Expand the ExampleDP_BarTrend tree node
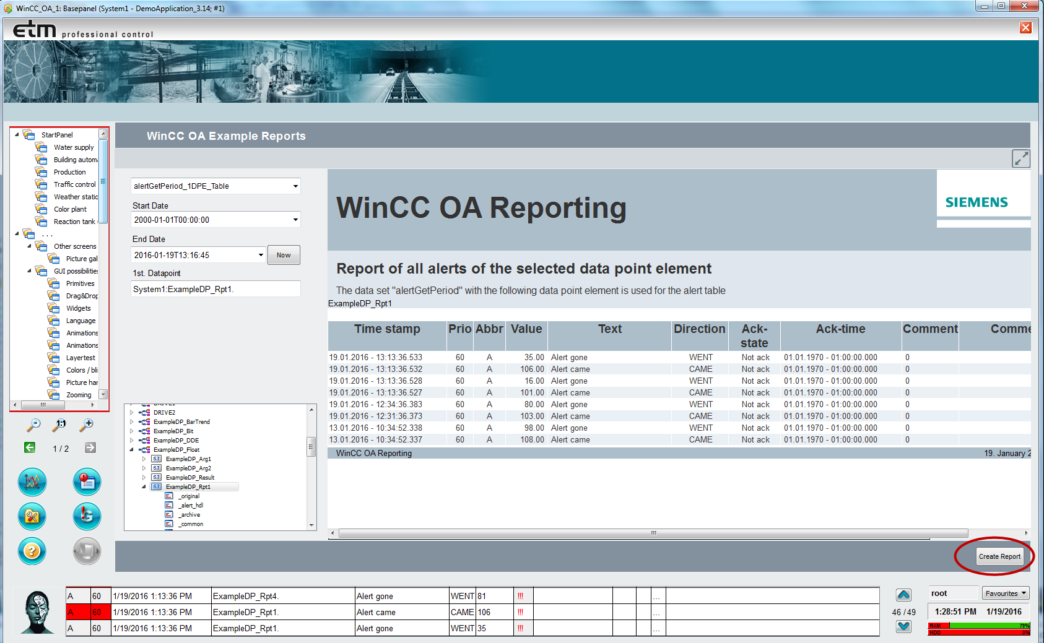 (x=132, y=422)
